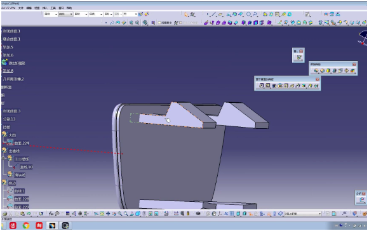The image size is (369, 231).
Task: Select 添加.5 in the specification tree
Action: click(x=8, y=47)
